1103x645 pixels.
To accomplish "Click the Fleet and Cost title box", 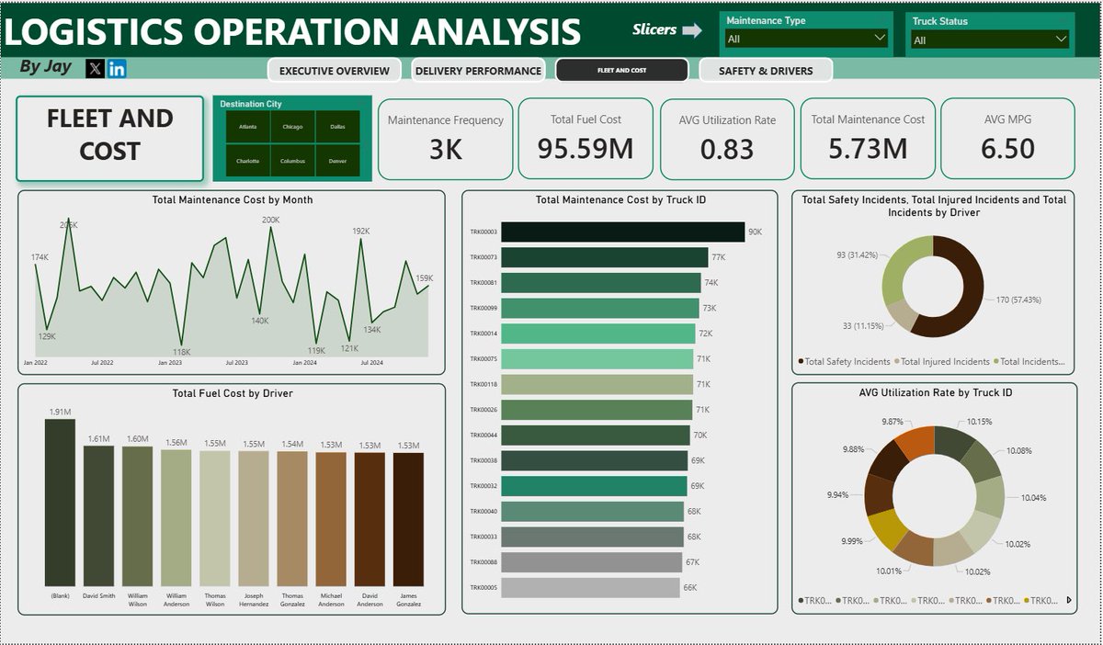I will pos(109,138).
